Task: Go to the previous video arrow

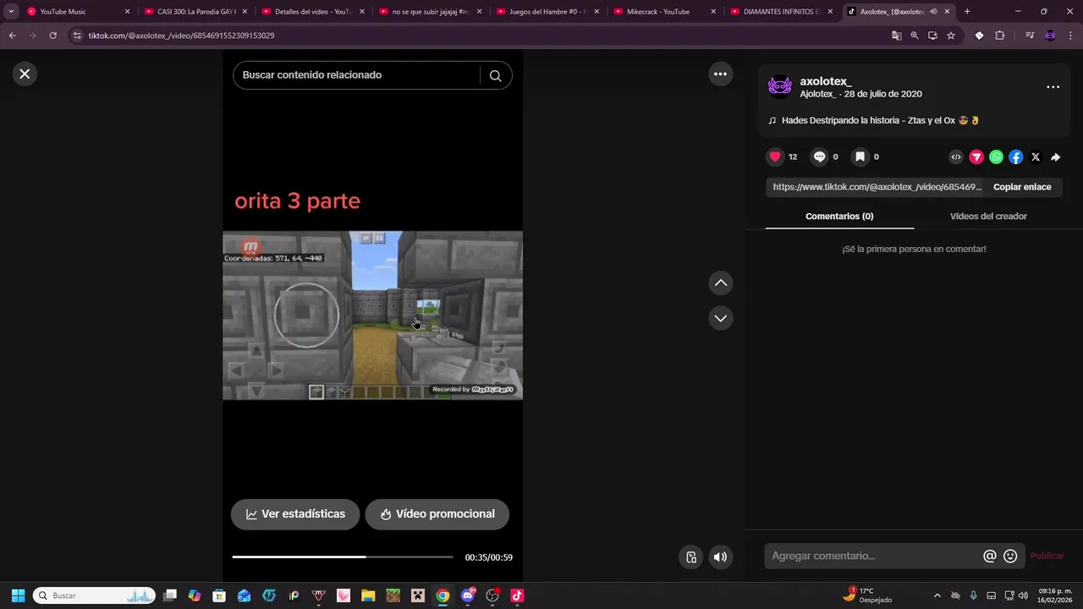Action: [720, 283]
